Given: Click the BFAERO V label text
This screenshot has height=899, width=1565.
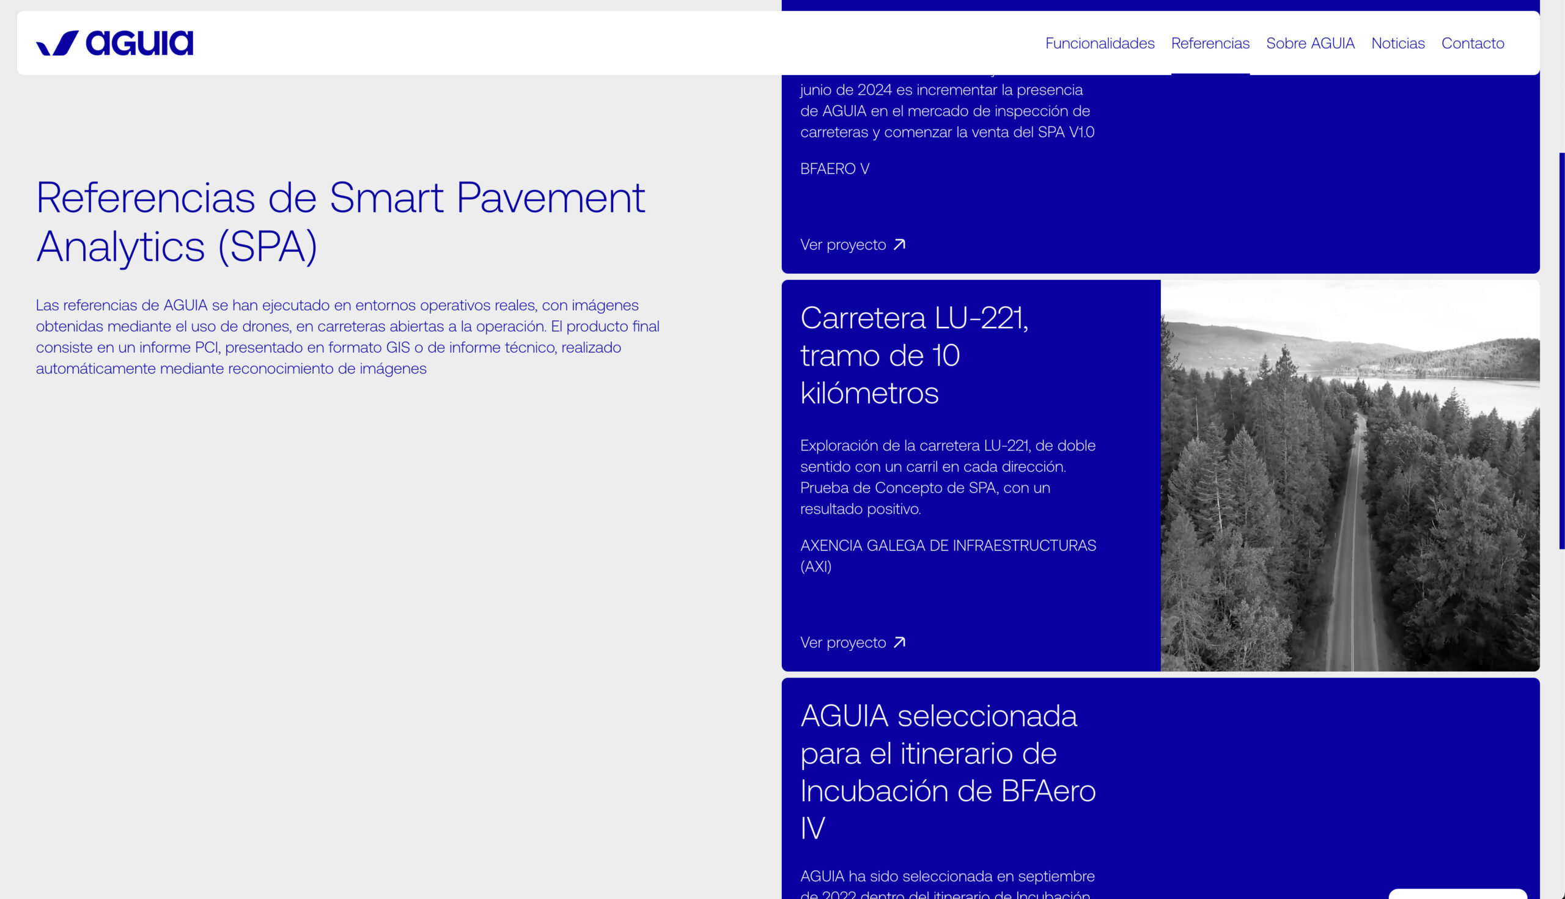Looking at the screenshot, I should (834, 169).
